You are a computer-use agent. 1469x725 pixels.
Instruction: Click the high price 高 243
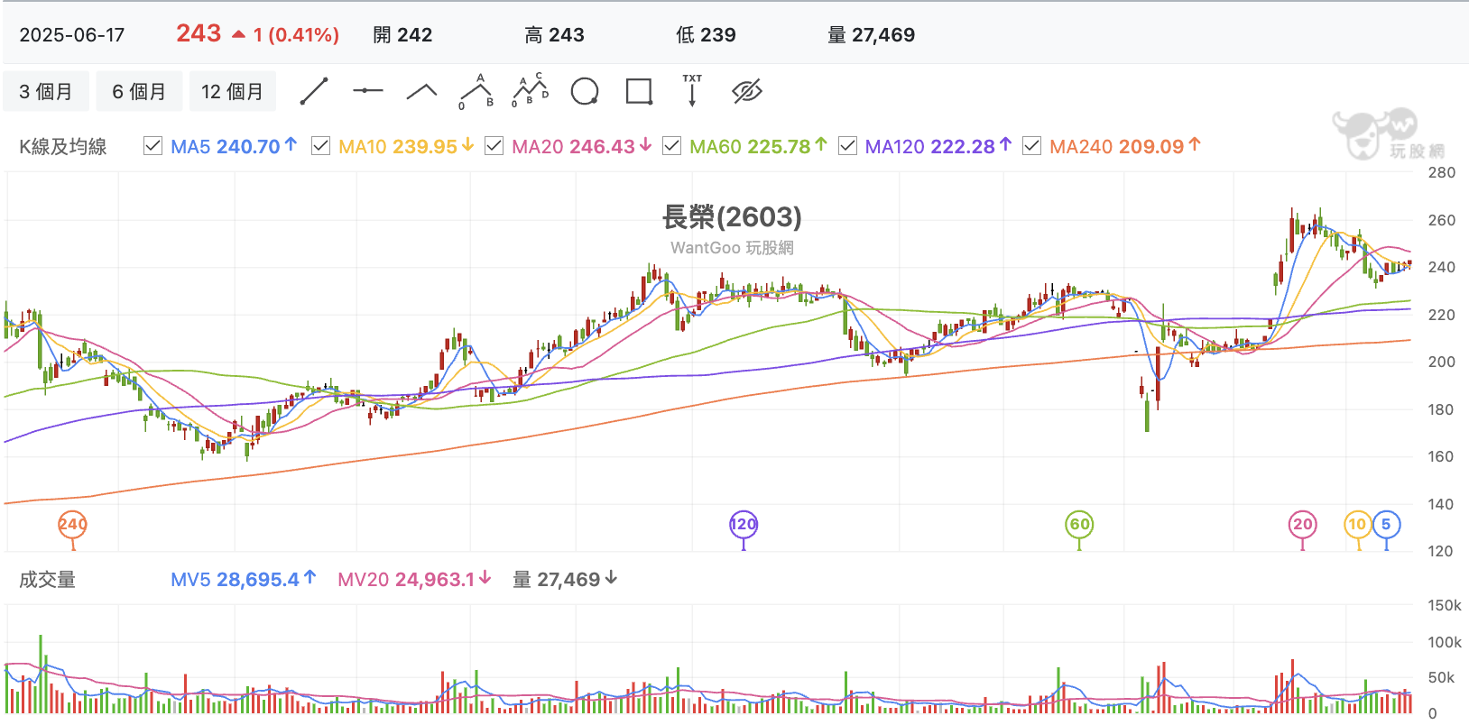[x=554, y=35]
